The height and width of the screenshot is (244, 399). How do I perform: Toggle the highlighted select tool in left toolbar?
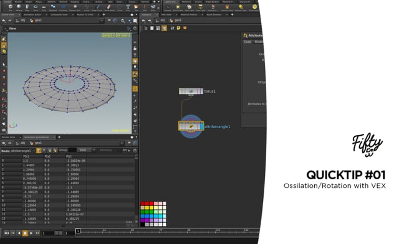(x=4, y=45)
